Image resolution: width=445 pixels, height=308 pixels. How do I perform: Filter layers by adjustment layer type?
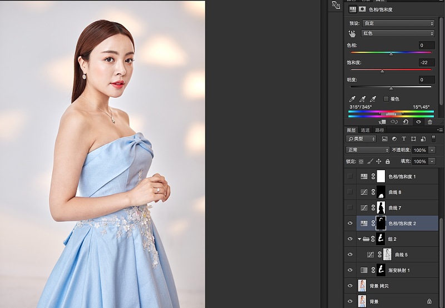point(394,139)
